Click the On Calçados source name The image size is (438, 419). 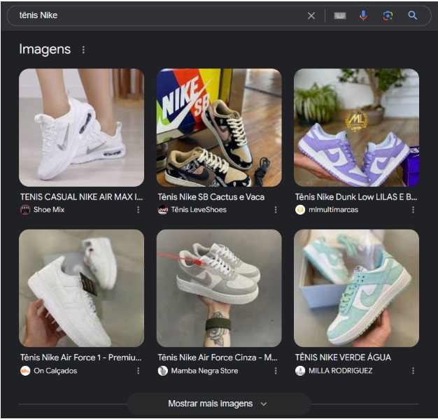55,371
